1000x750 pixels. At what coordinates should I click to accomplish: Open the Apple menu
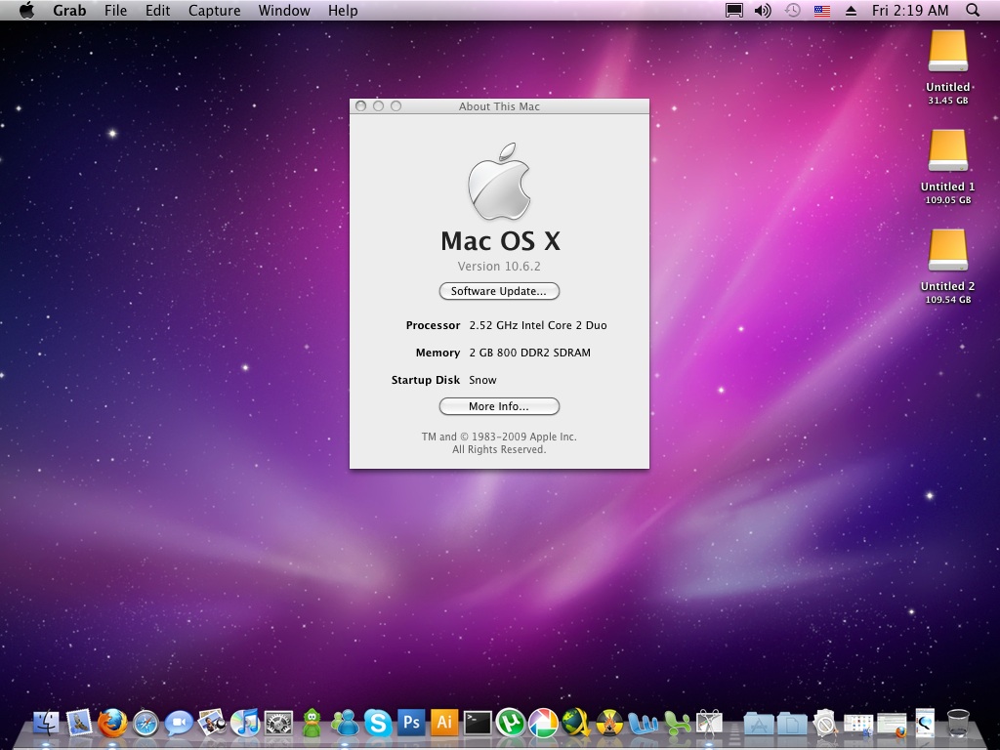pyautogui.click(x=26, y=10)
